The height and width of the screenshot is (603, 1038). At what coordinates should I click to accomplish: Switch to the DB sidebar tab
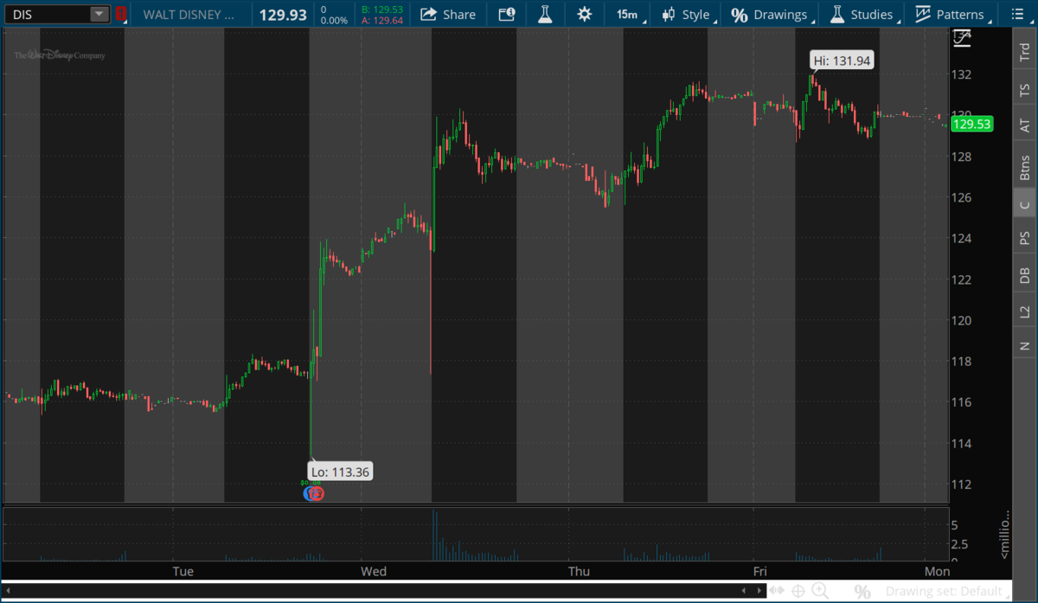click(x=1024, y=275)
